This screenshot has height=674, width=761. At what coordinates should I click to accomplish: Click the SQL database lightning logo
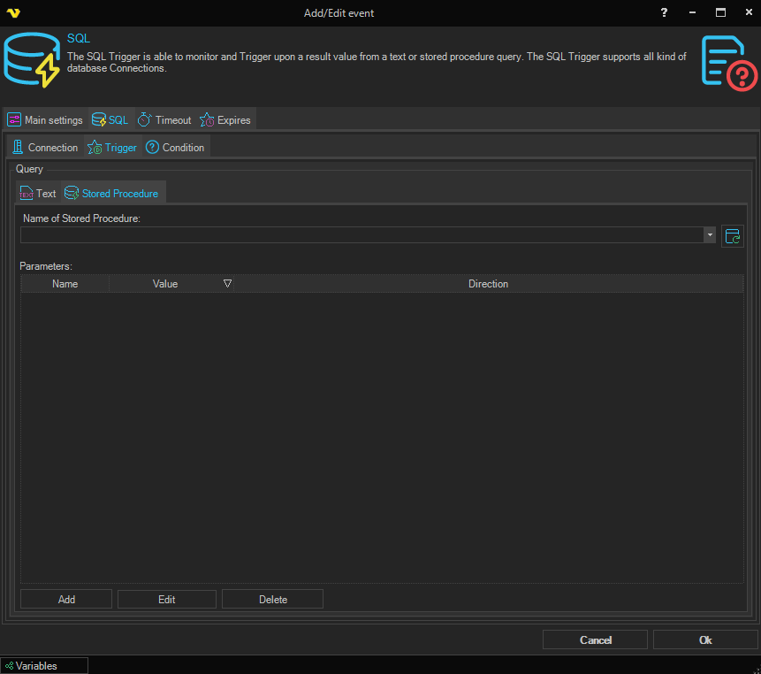coord(31,62)
